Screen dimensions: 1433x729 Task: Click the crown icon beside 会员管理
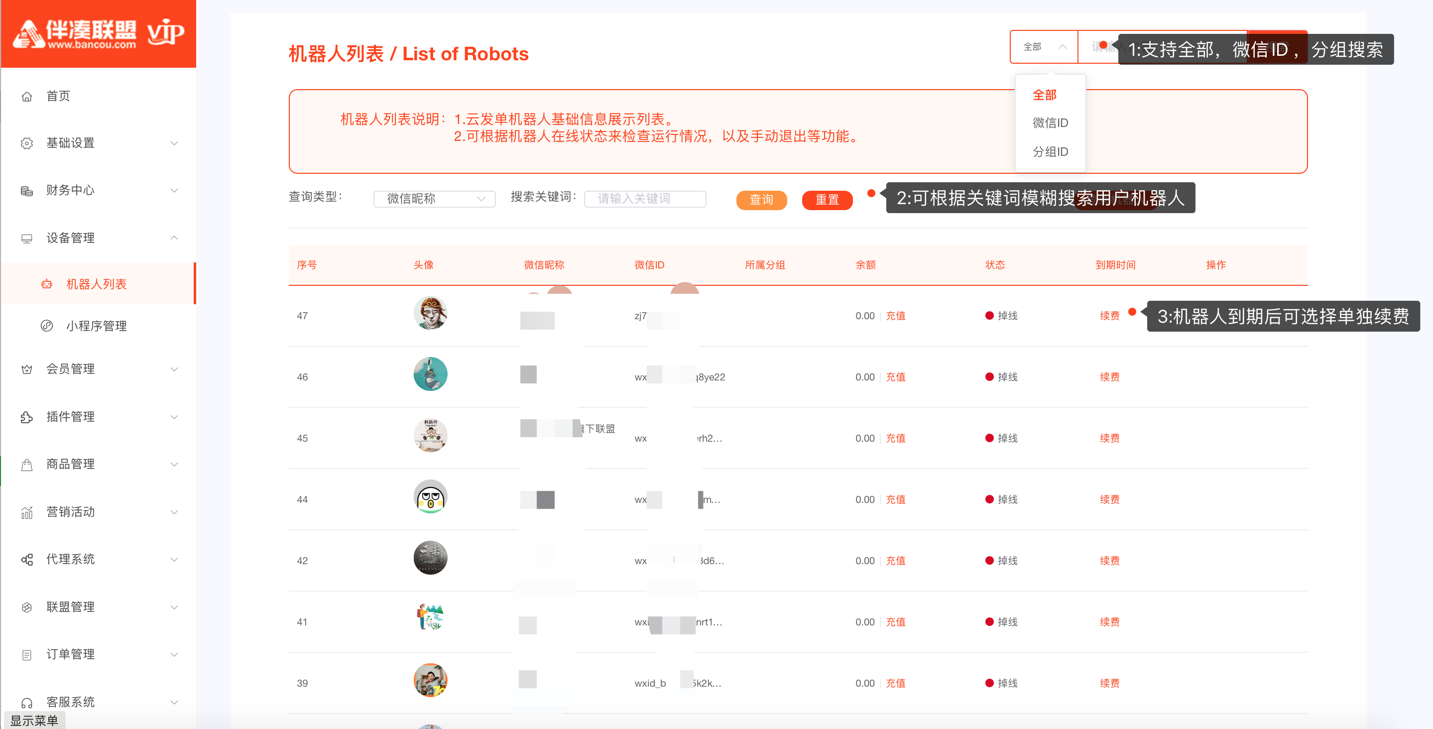[27, 369]
